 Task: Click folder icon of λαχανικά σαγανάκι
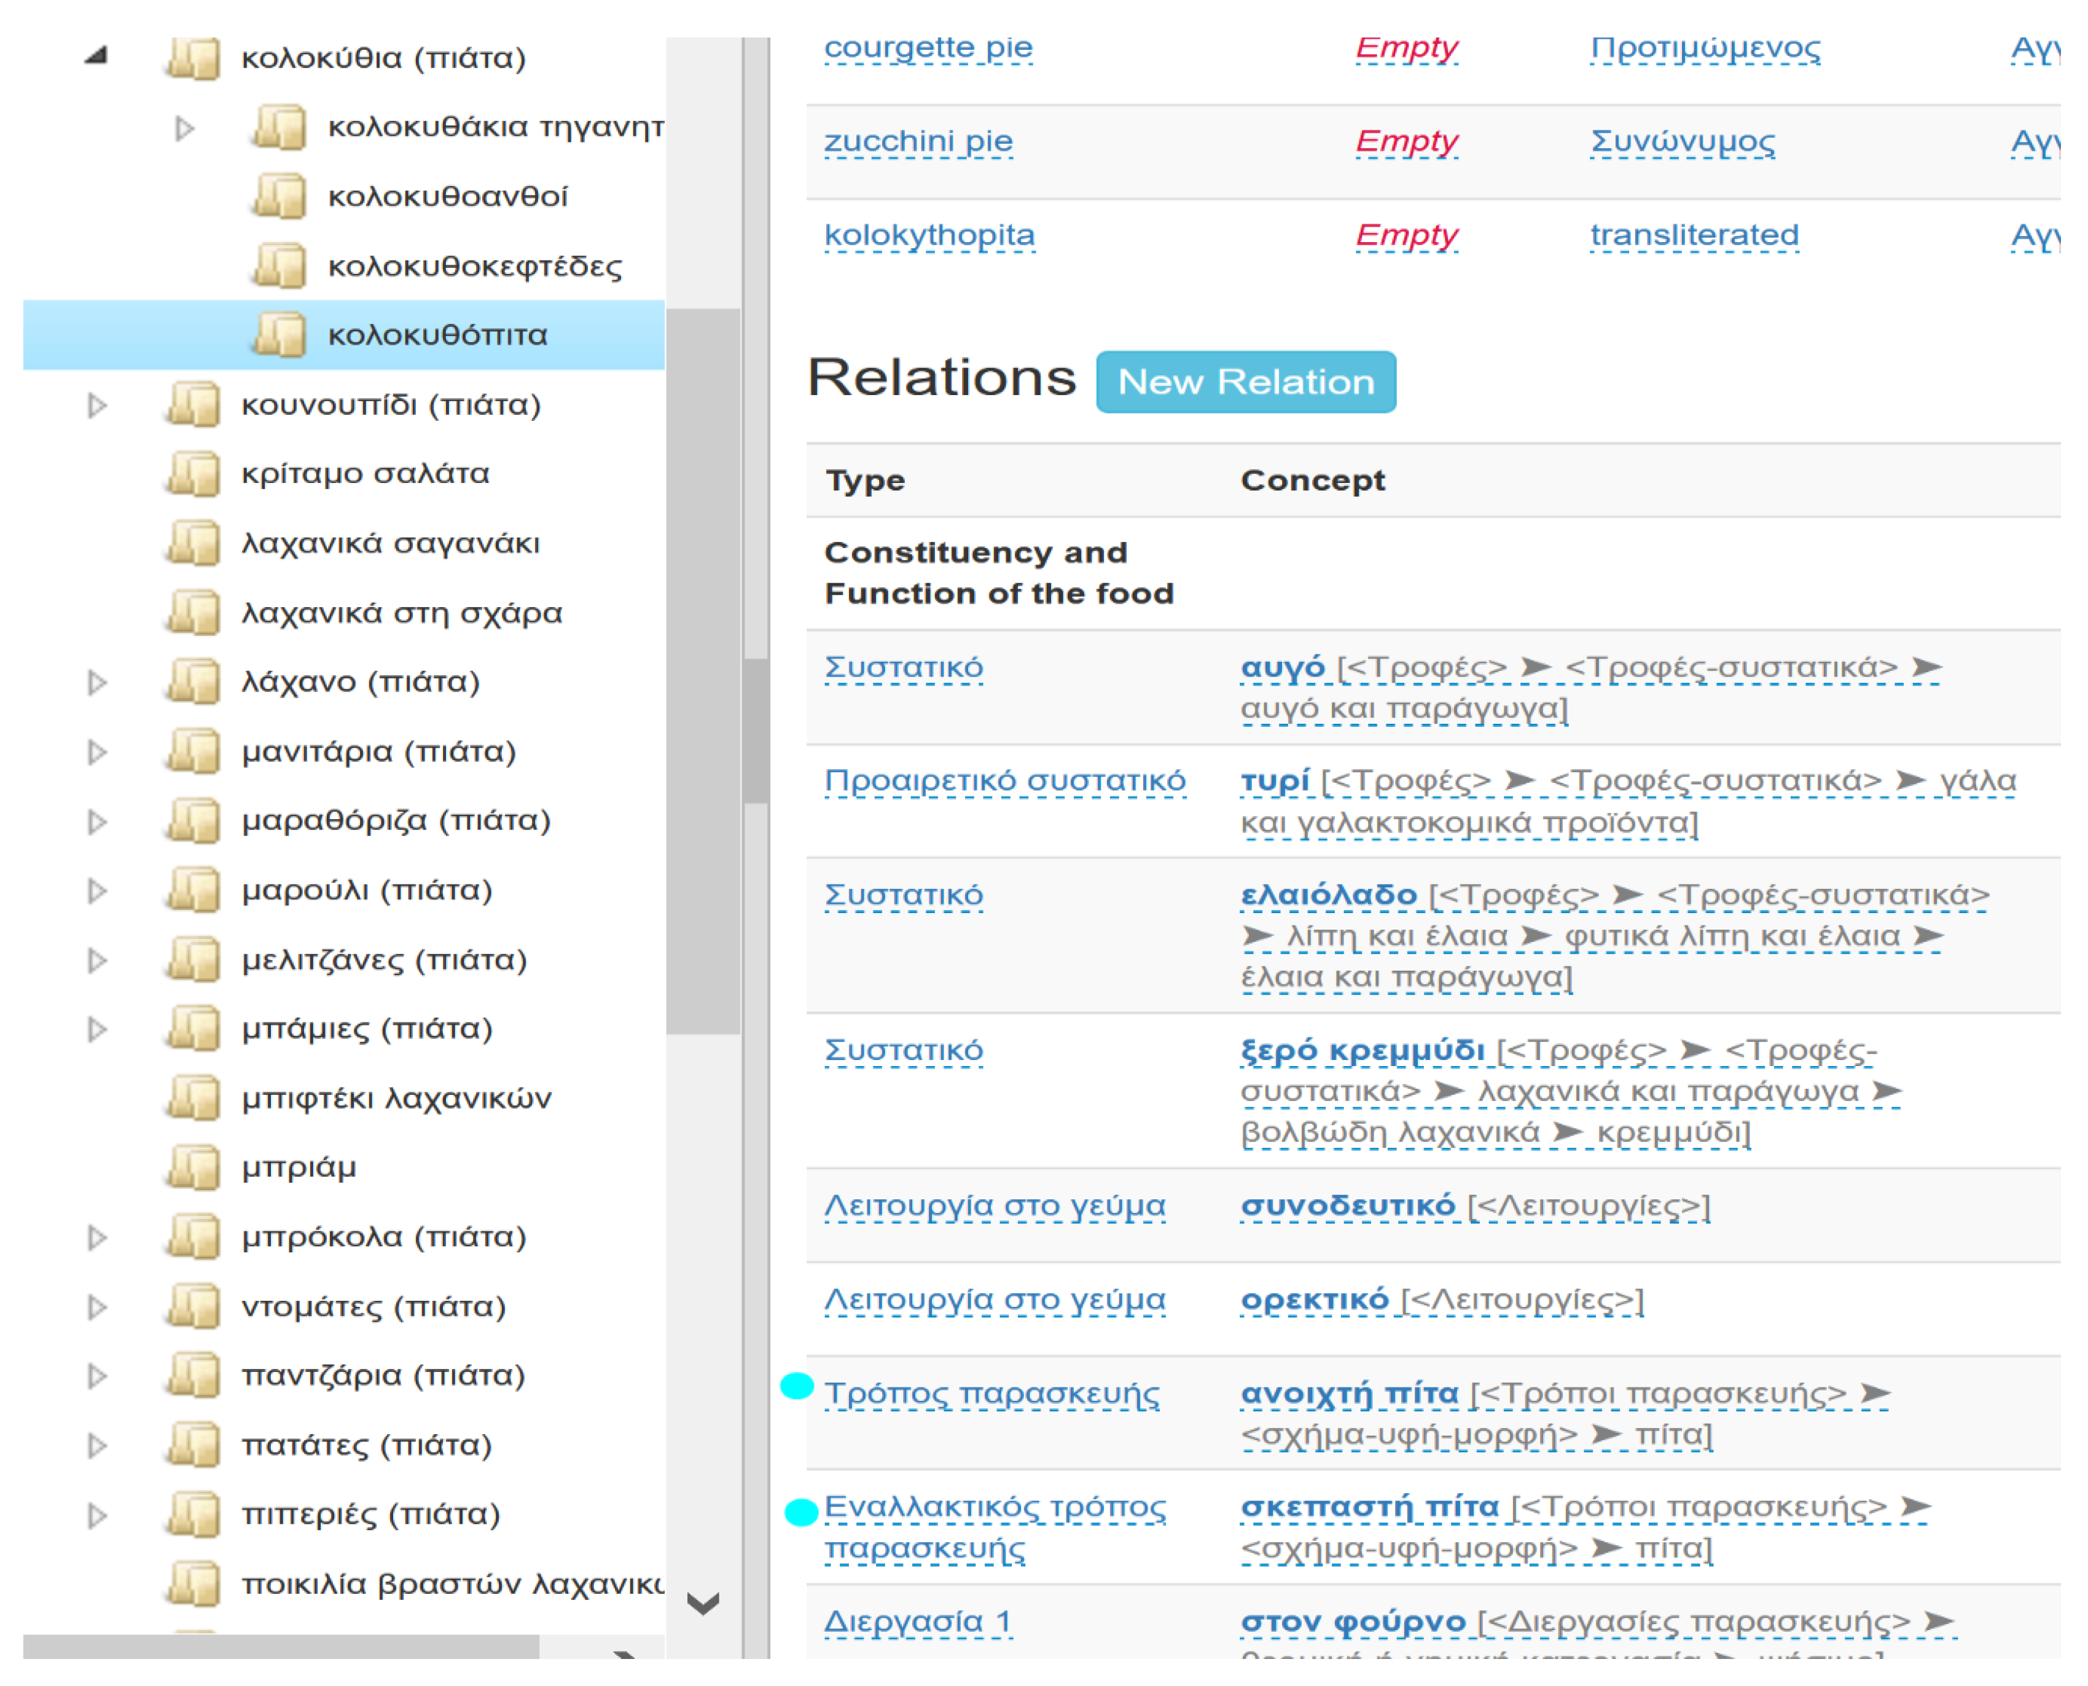[x=192, y=543]
